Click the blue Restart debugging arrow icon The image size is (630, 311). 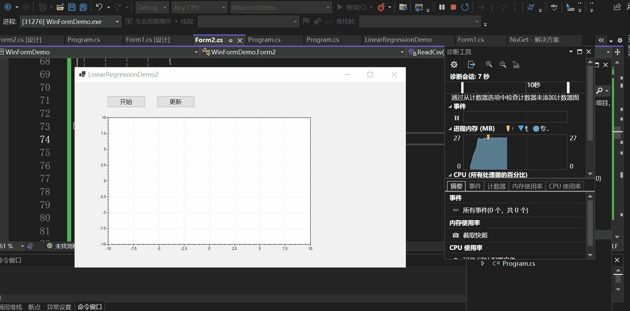click(x=465, y=7)
